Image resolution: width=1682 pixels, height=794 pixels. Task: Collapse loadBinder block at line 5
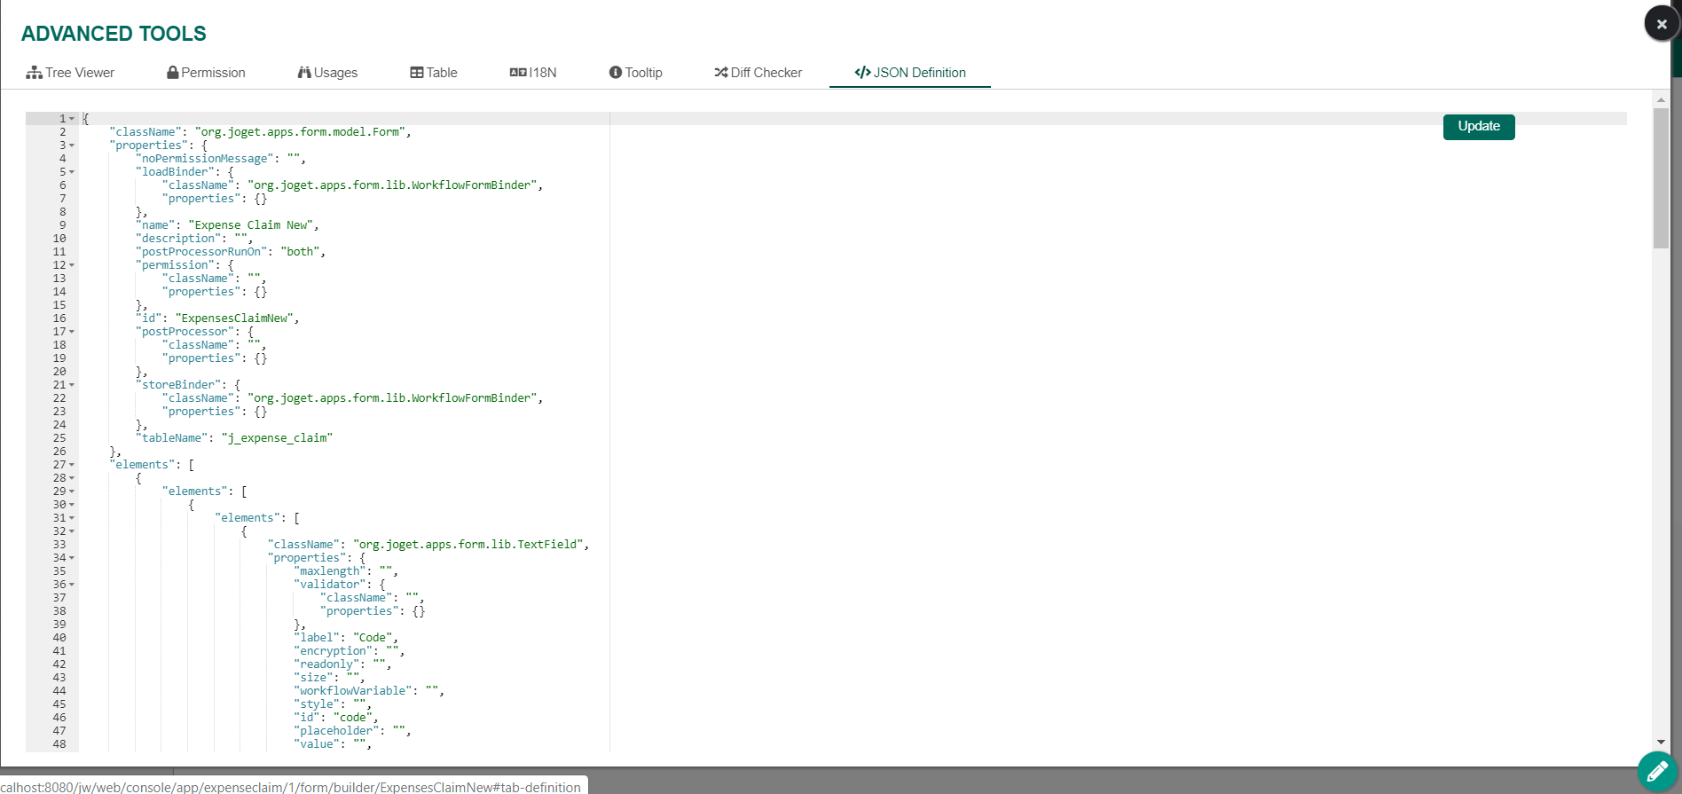(72, 172)
